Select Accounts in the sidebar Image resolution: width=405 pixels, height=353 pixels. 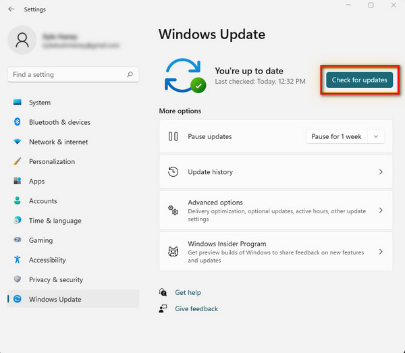click(74, 201)
